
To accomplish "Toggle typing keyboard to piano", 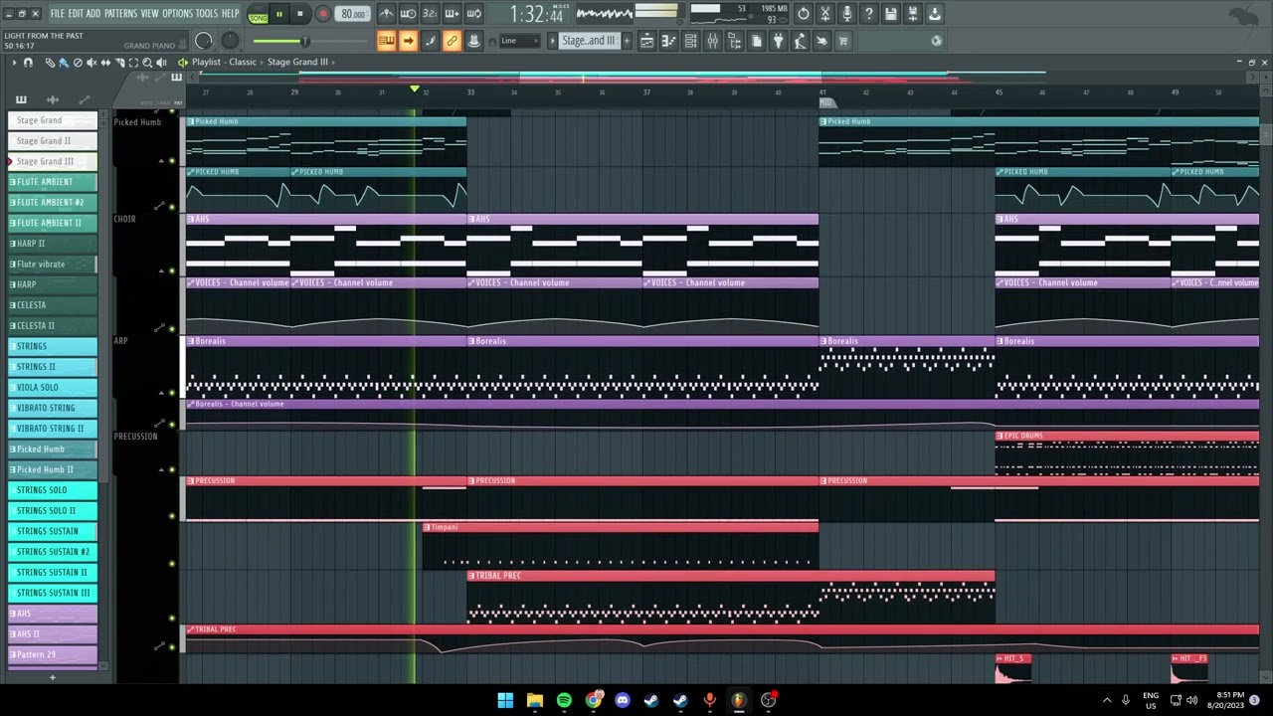I will click(x=387, y=41).
